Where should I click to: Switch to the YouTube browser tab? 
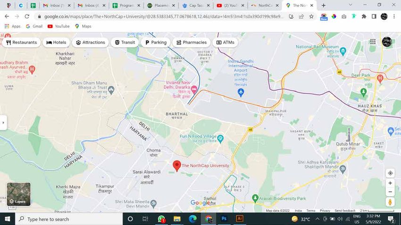[230, 5]
